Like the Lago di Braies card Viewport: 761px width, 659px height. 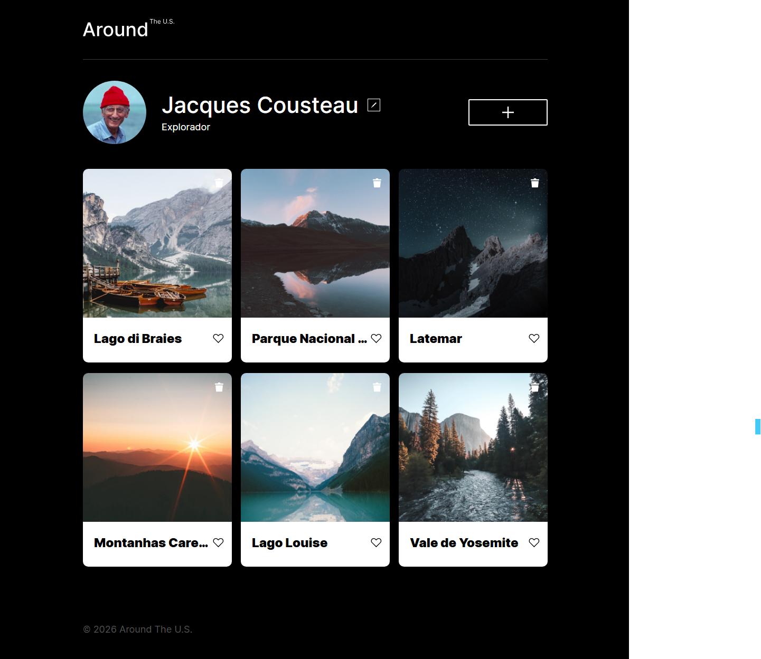218,339
